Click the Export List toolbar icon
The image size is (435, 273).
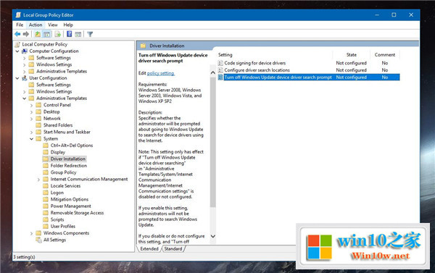pos(58,34)
